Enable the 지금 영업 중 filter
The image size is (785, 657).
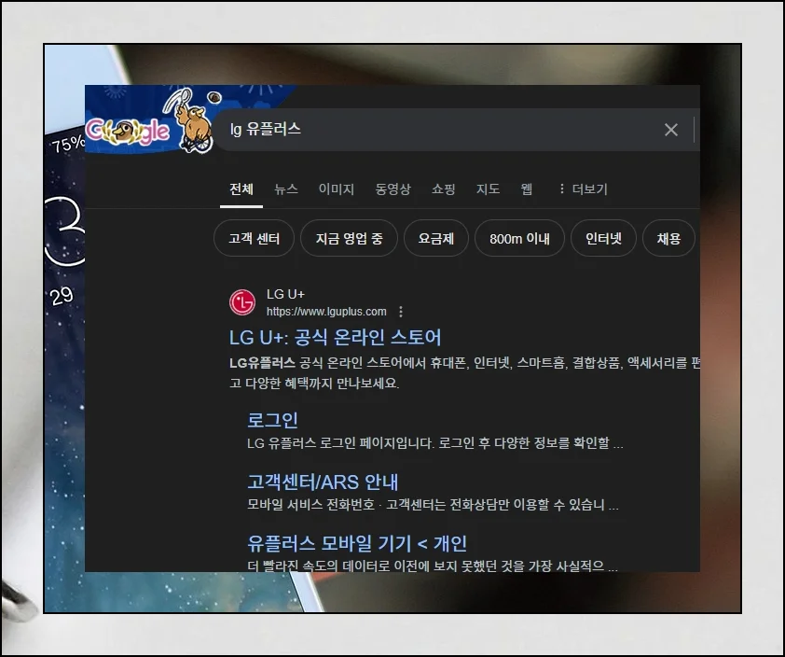349,238
